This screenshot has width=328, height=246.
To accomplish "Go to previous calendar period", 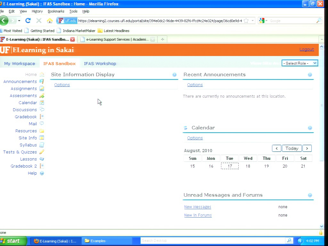I will click(276, 148).
